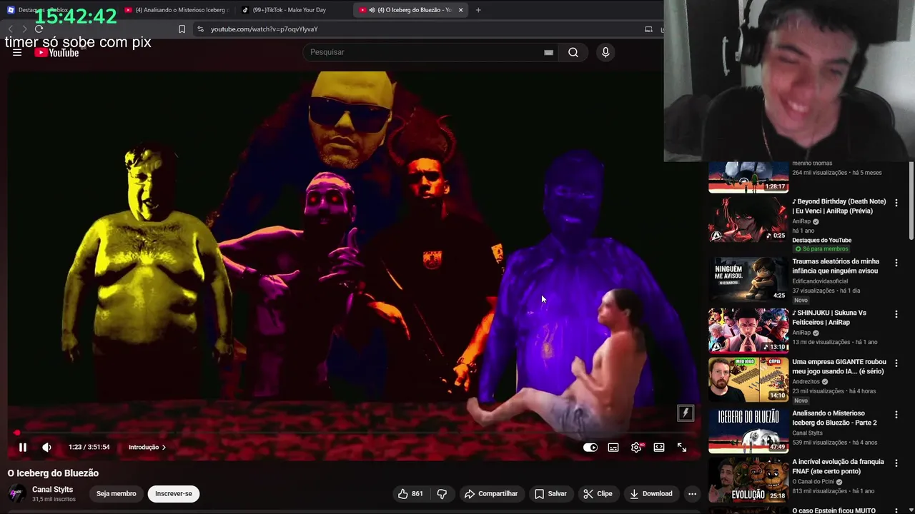Seek on the red video progress bar
Viewport: 915px width, 514px height.
(x=354, y=433)
